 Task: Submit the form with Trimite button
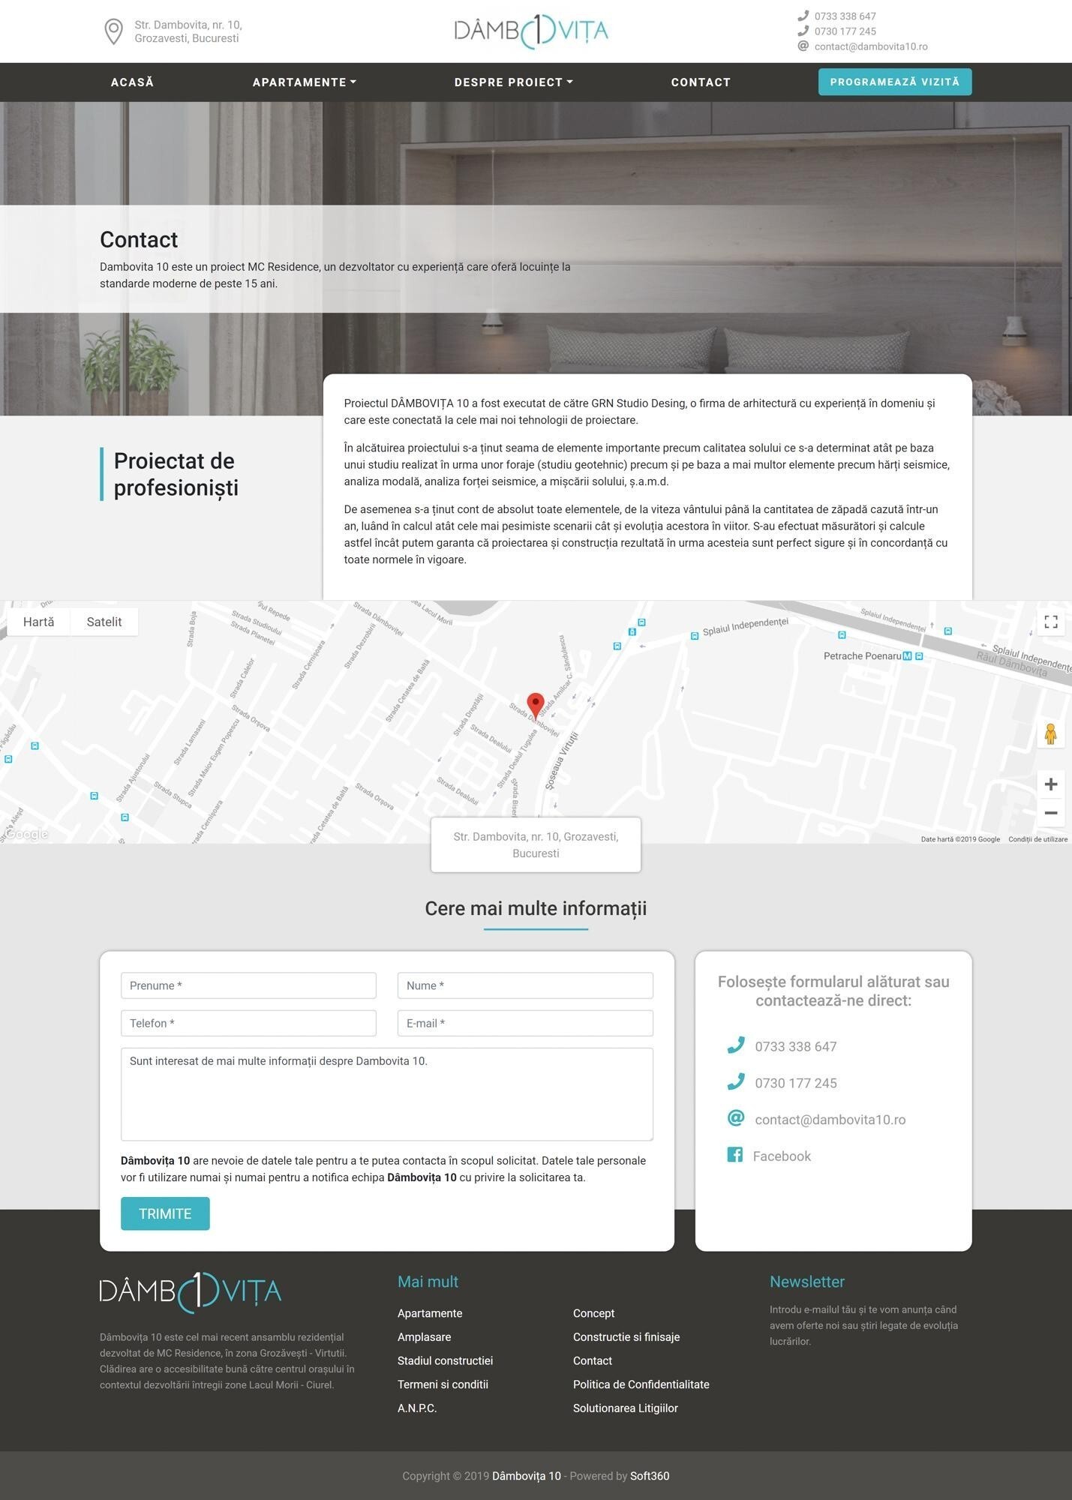pos(165,1213)
